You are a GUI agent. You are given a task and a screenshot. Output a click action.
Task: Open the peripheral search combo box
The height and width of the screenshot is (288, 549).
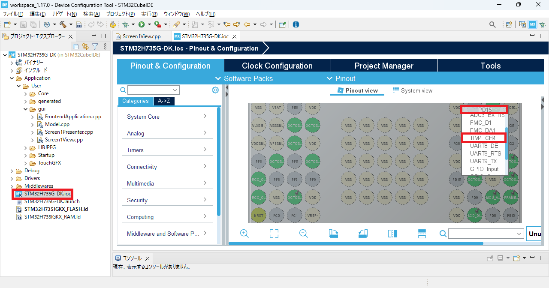click(x=154, y=90)
